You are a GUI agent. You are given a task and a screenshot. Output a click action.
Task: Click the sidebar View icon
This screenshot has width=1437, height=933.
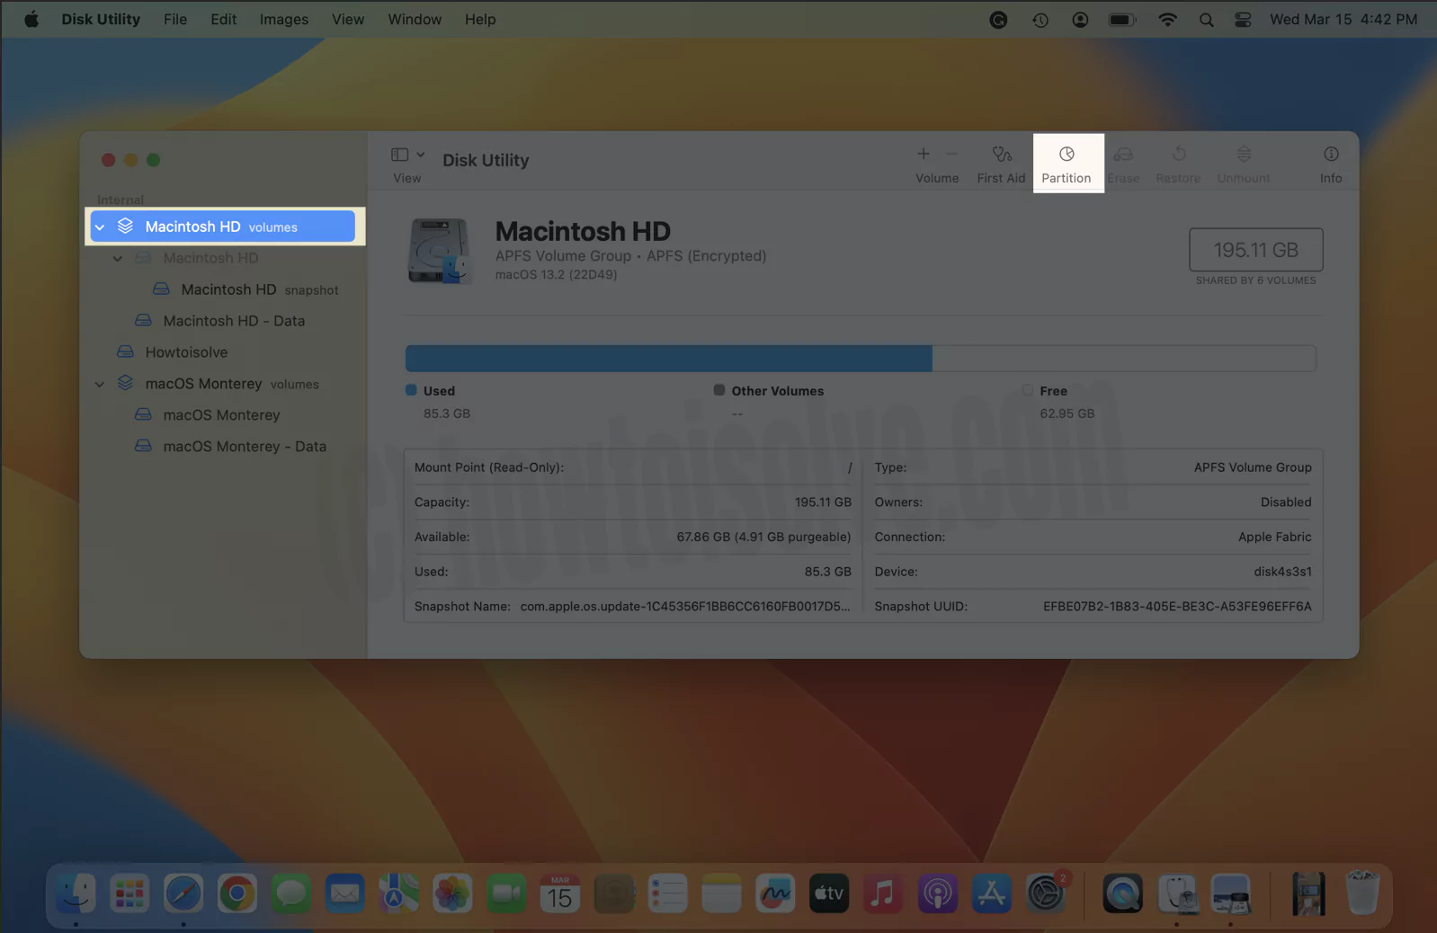(x=400, y=155)
